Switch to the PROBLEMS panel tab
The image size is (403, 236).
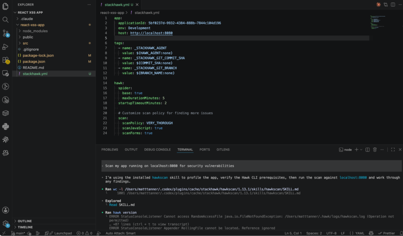[110, 150]
